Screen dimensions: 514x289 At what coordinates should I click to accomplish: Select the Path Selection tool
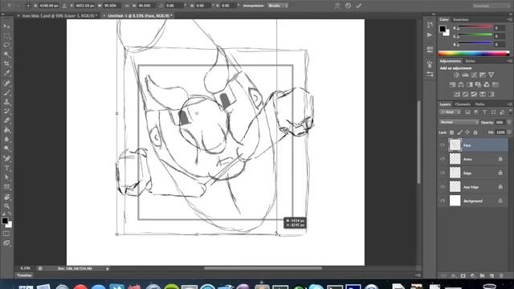pos(6,177)
